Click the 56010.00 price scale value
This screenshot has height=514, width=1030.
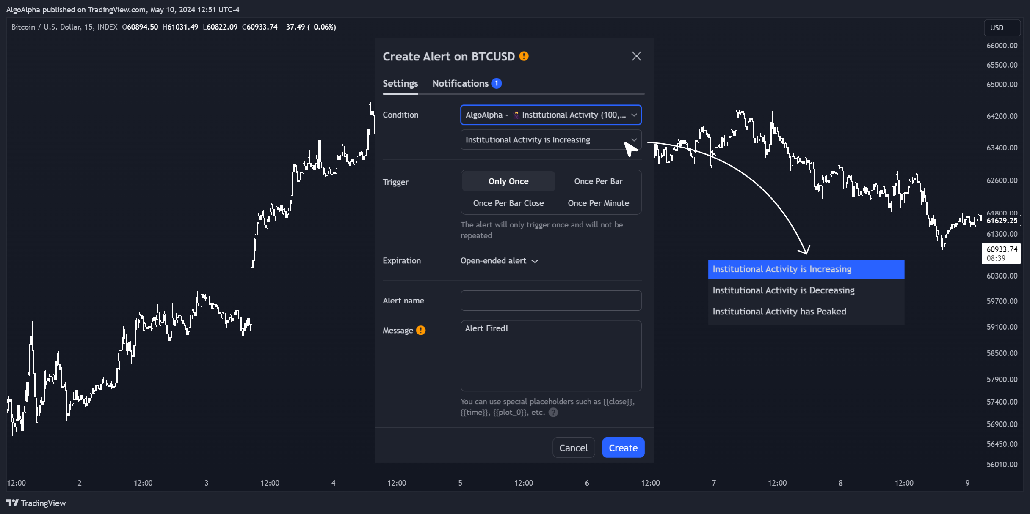pyautogui.click(x=1002, y=464)
